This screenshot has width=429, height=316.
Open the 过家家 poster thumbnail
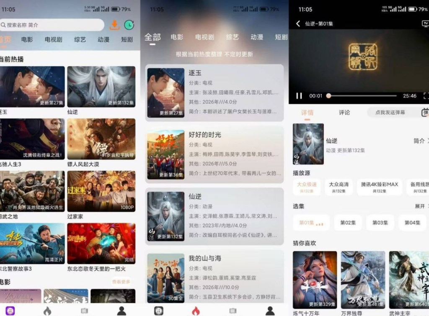(101, 191)
